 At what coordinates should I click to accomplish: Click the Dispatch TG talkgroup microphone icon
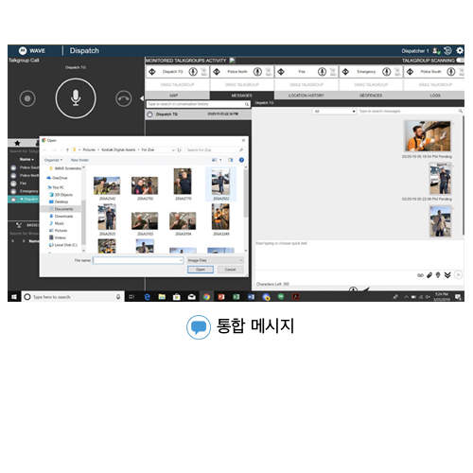pos(193,72)
